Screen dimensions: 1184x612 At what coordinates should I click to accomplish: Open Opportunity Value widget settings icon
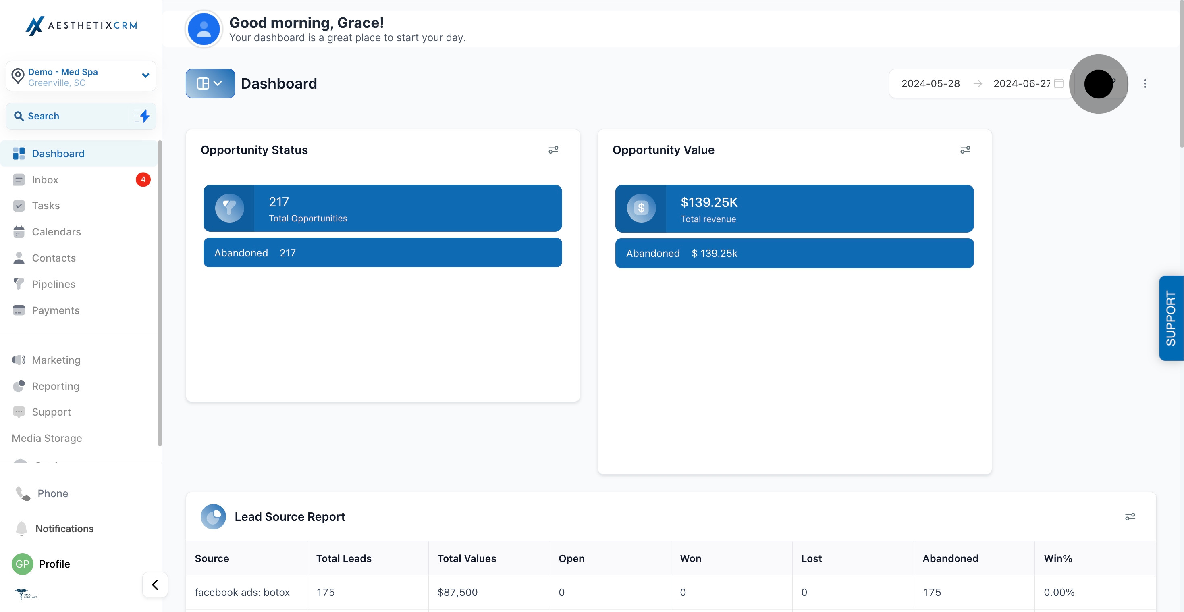[965, 150]
